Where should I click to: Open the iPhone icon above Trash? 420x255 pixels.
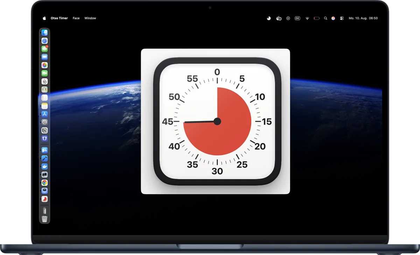pyautogui.click(x=44, y=211)
